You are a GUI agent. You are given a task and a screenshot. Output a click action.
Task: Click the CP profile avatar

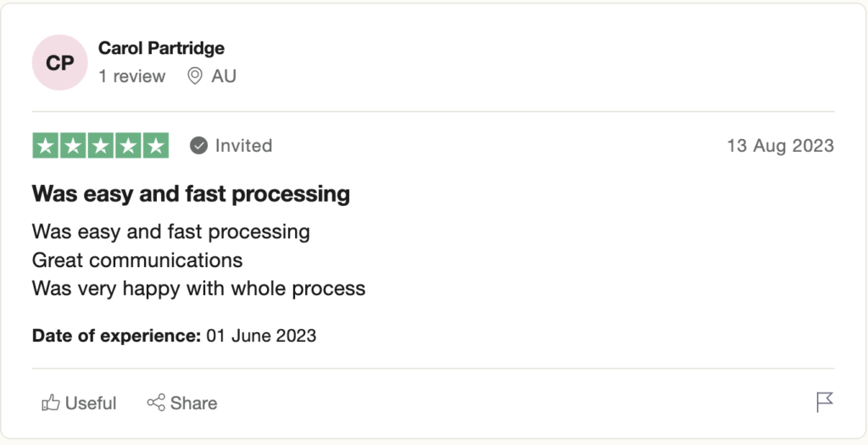point(59,63)
